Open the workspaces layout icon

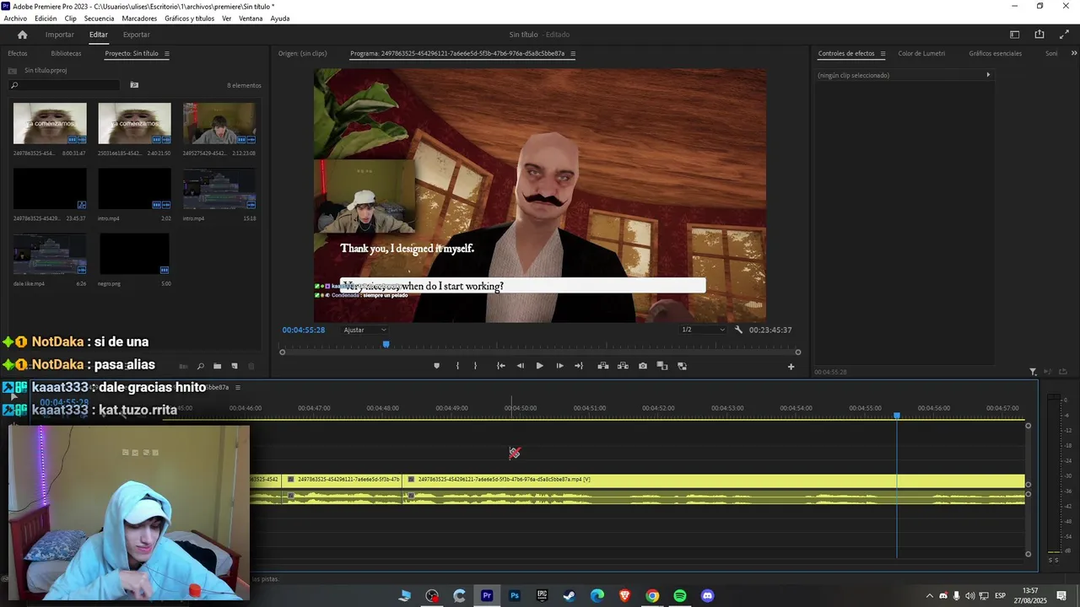(1015, 35)
